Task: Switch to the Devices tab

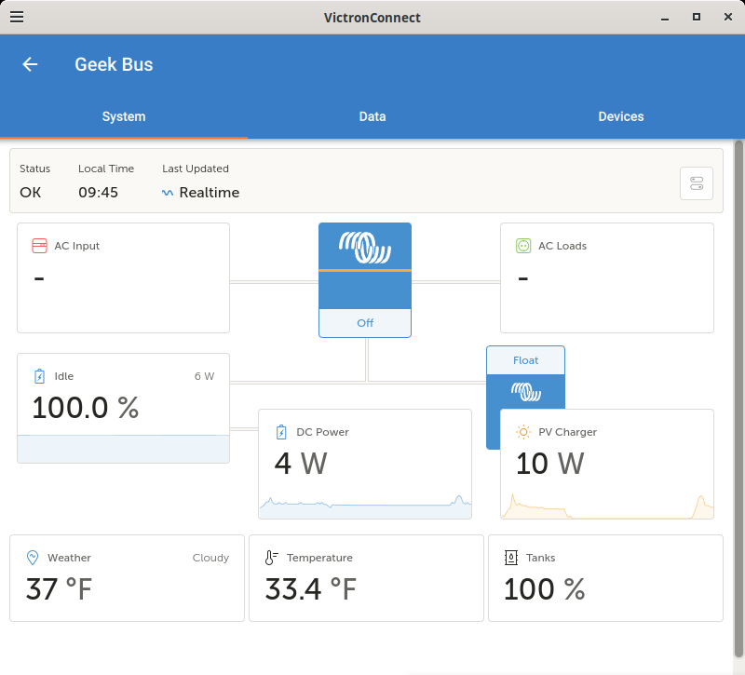Action: pyautogui.click(x=620, y=117)
